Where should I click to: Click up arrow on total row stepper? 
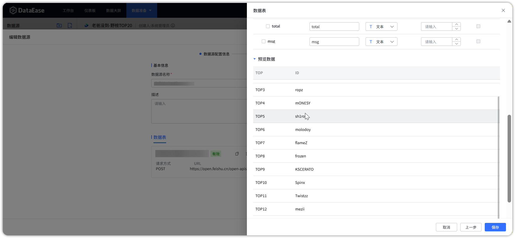click(456, 24)
